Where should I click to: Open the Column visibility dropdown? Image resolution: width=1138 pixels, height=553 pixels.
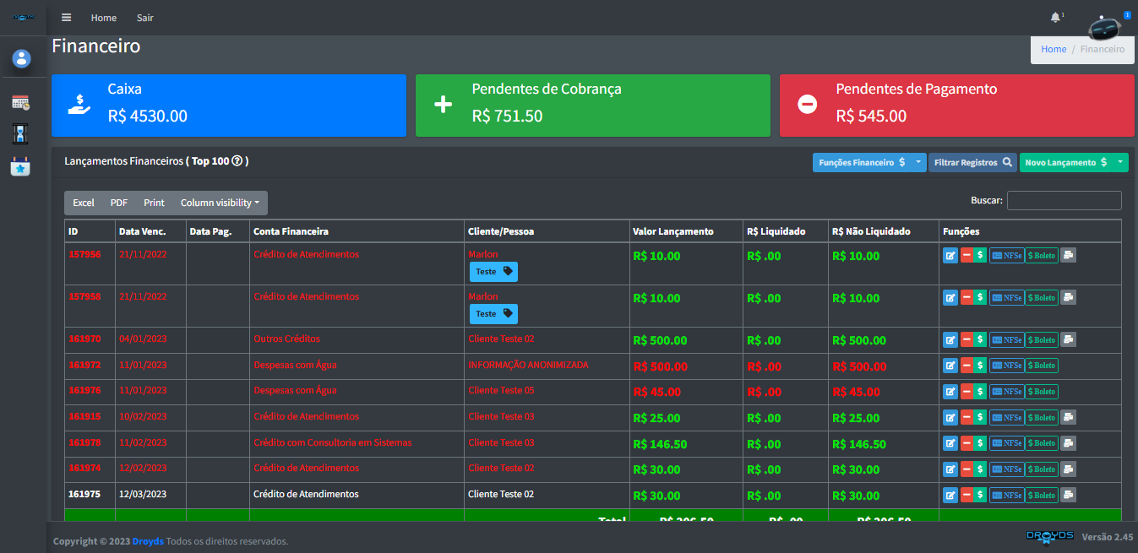click(x=220, y=203)
